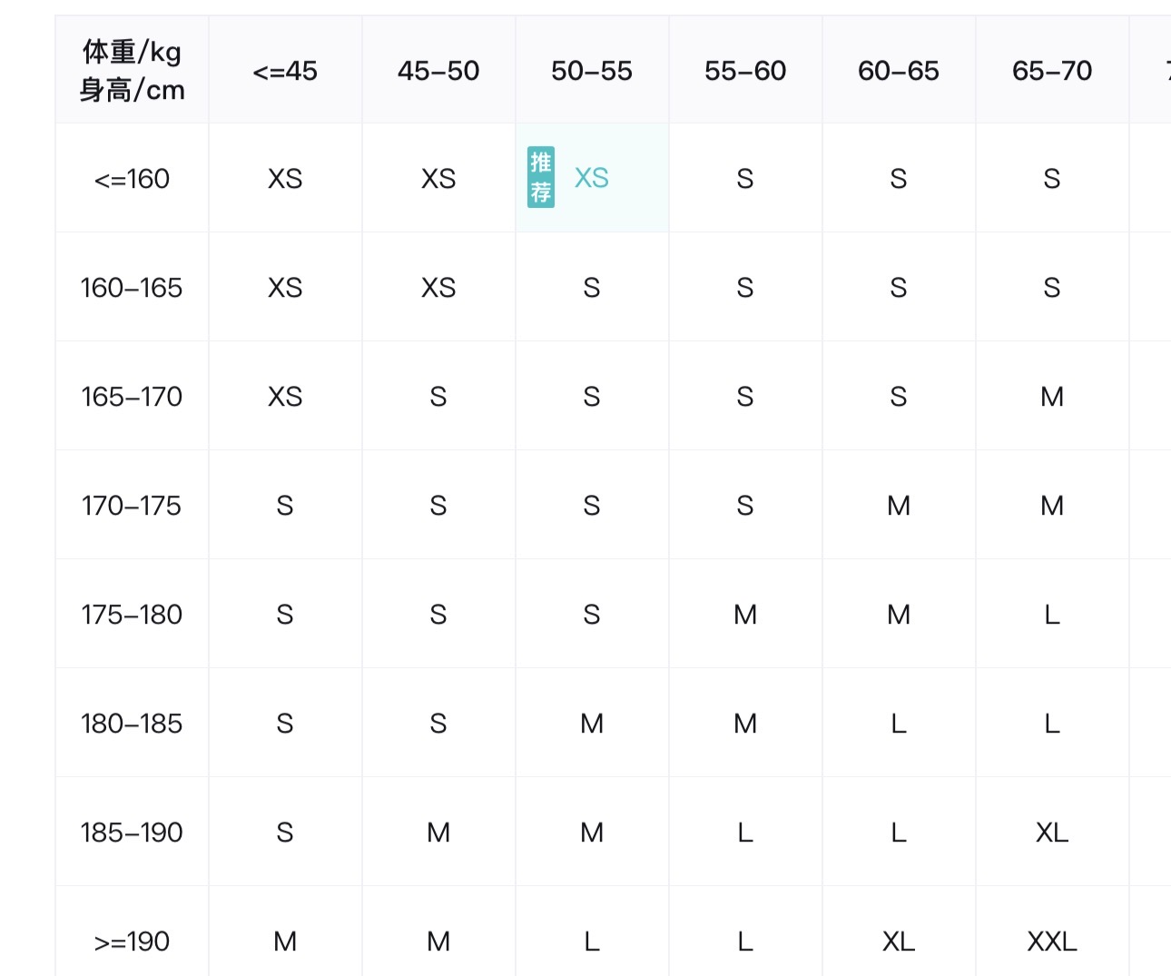Select the 170–175 height row label
1171x976 pixels.
click(x=133, y=506)
